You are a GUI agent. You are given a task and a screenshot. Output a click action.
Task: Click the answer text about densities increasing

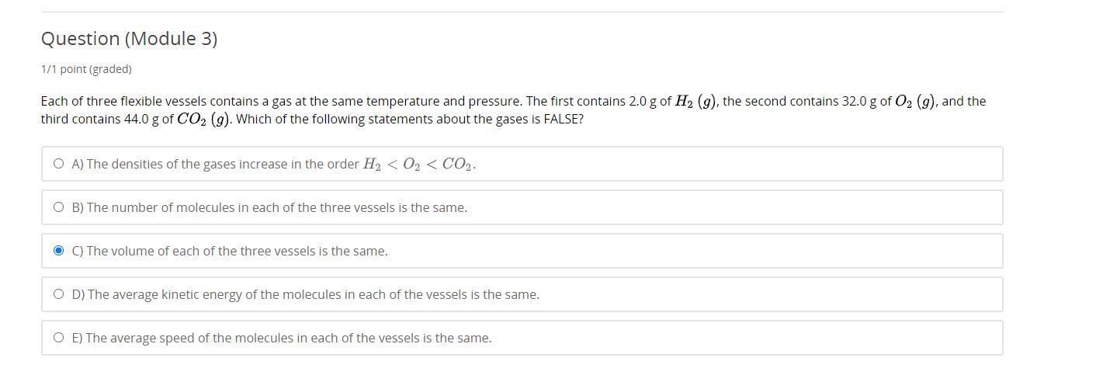(216, 164)
